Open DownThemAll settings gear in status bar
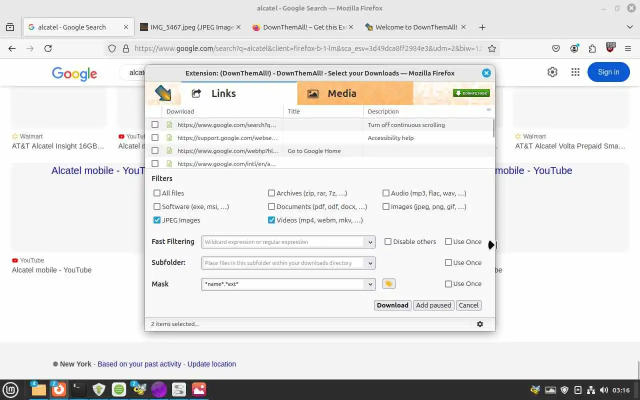Image resolution: width=640 pixels, height=400 pixels. (x=480, y=324)
